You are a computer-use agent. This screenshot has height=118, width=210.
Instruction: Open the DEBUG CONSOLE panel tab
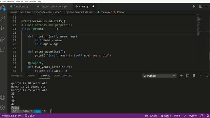[63, 76]
